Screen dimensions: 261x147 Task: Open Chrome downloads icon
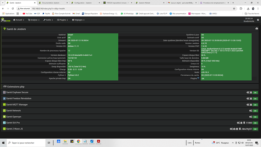[248, 8]
